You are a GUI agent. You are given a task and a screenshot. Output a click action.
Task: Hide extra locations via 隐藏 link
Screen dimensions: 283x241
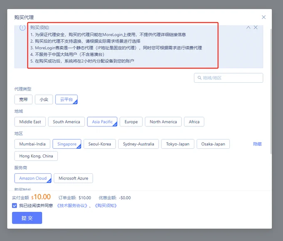coord(257,144)
